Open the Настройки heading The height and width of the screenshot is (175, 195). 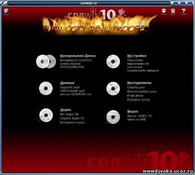coord(137,56)
